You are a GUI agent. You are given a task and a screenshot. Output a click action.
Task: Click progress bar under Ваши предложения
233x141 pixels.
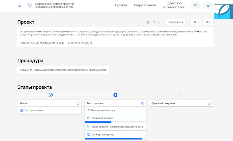115,122
